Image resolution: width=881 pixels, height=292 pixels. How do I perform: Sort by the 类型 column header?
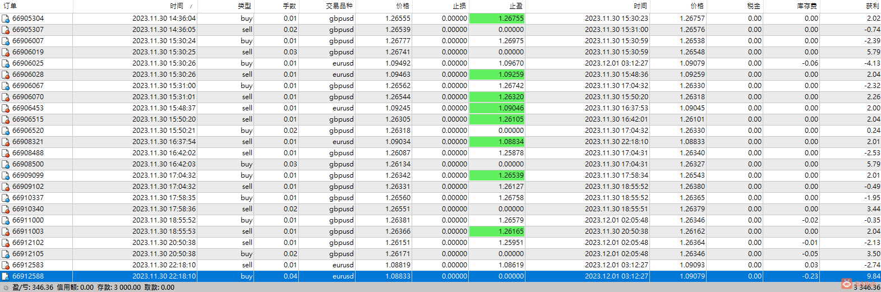pos(226,6)
